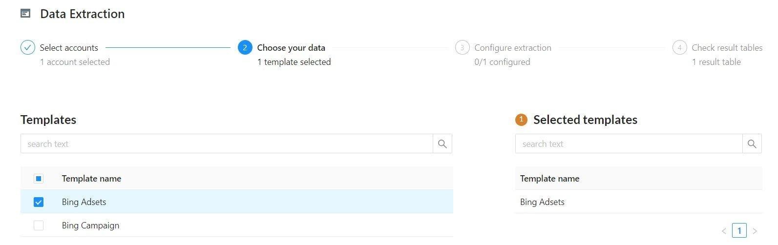Image resolution: width=778 pixels, height=245 pixels.
Task: Click the Data Extraction page icon
Action: coord(25,14)
